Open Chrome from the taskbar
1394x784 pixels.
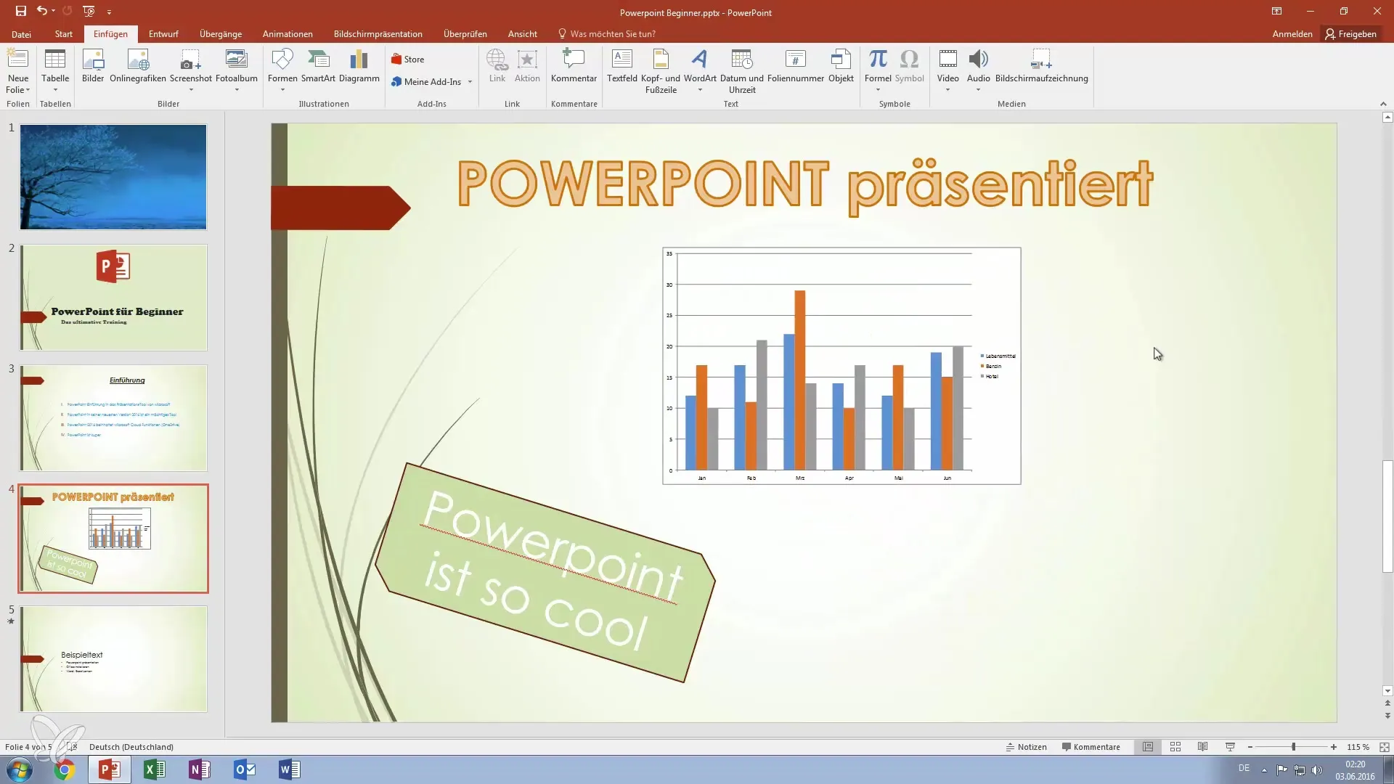65,769
